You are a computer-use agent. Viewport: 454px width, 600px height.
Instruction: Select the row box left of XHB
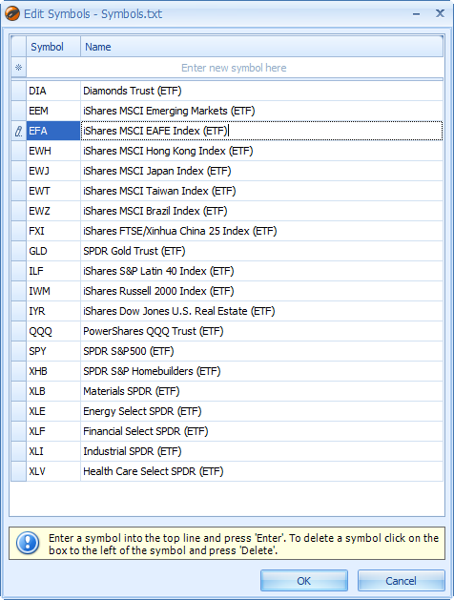click(18, 371)
